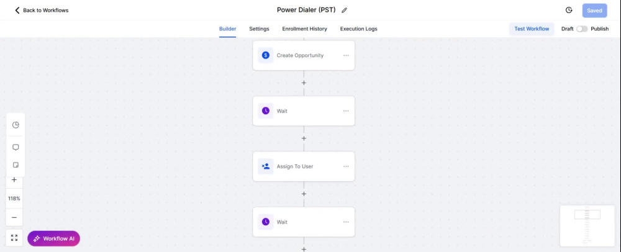
Task: Click the Test Workflow button
Action: [x=532, y=29]
